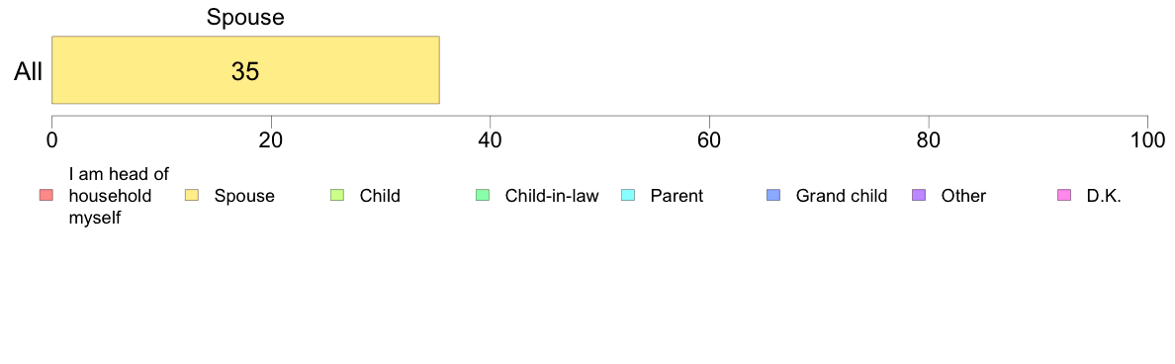The width and height of the screenshot is (1175, 364).
Task: Click the Grand child legend text
Action: [842, 196]
